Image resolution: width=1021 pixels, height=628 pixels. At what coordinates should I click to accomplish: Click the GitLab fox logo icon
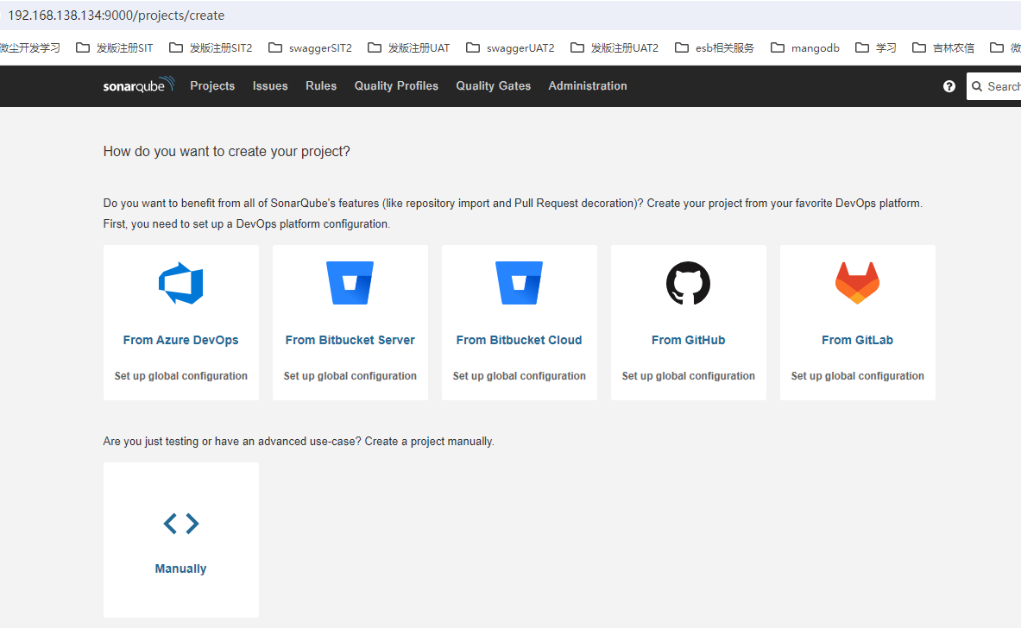(857, 283)
